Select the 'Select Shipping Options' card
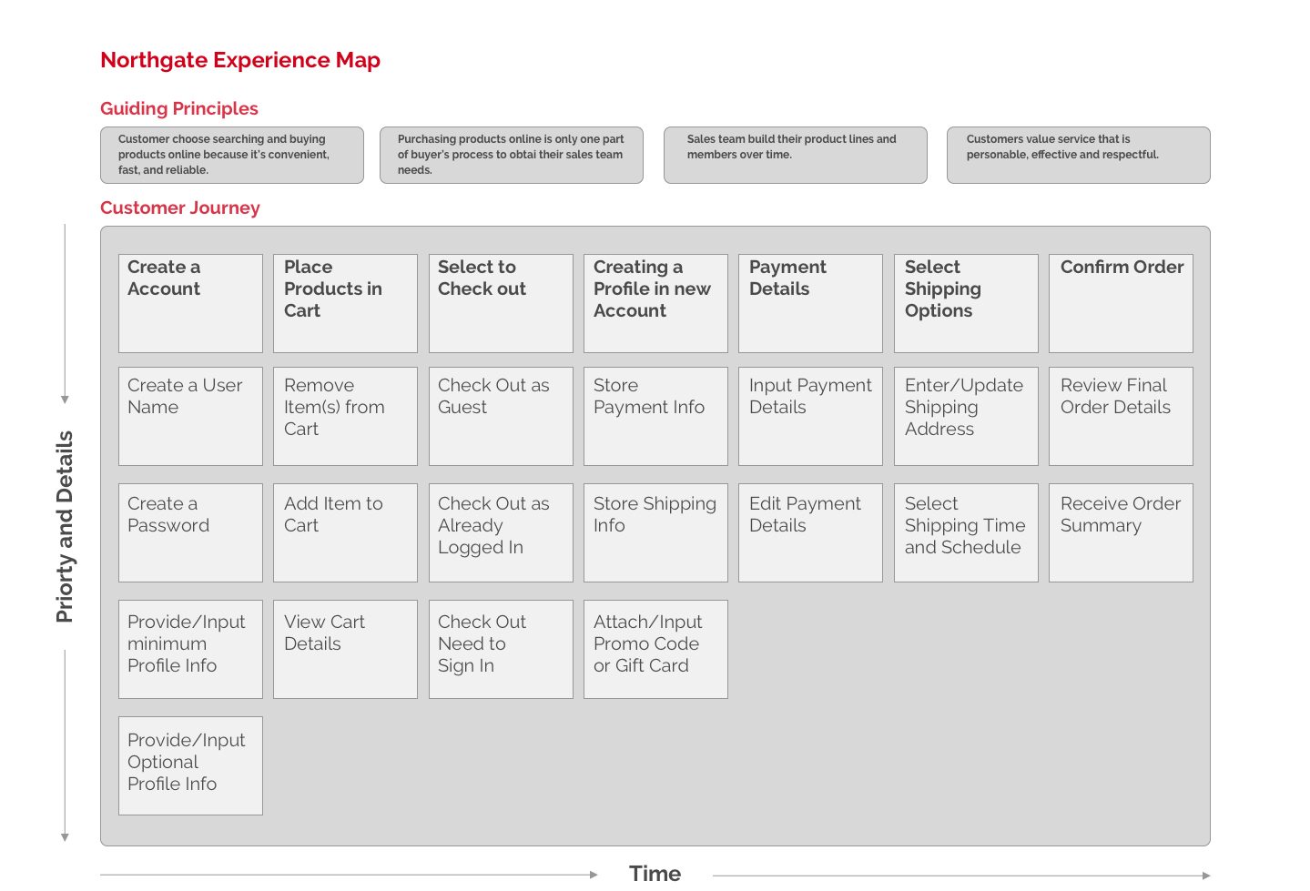 pos(966,303)
